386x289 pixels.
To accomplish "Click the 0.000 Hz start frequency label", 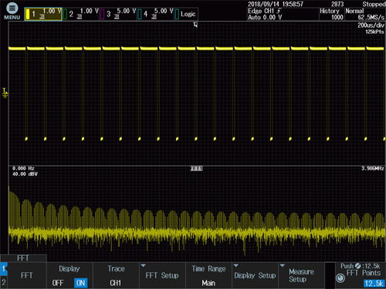I will (23, 168).
